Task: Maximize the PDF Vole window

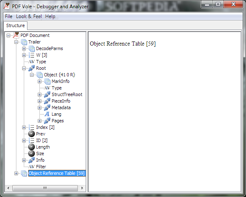Action: [x=218, y=5]
